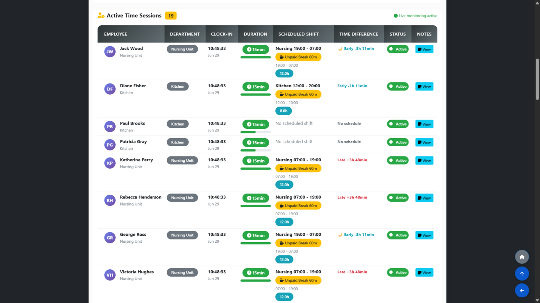View notes for Rebecca Henderson

point(424,198)
